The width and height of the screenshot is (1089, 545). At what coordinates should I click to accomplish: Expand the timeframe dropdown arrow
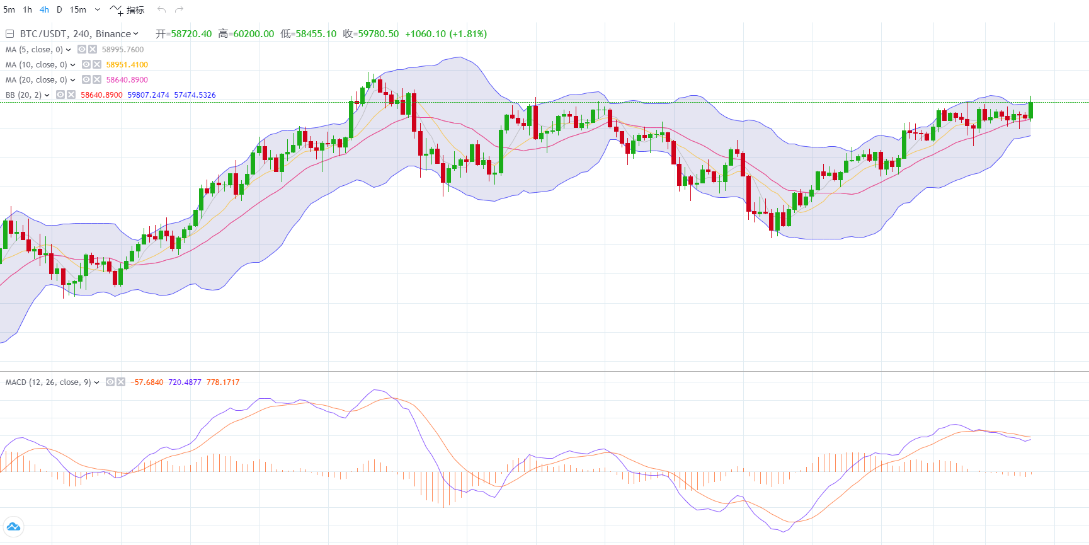(x=98, y=9)
